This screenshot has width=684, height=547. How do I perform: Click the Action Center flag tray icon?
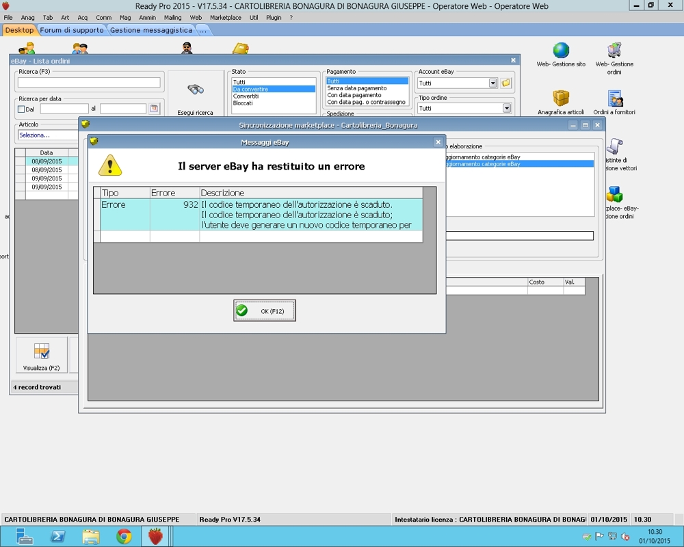pos(599,537)
